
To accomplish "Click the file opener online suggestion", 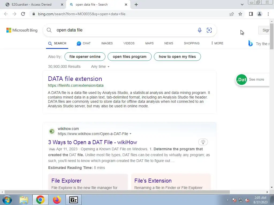I will pyautogui.click(x=85, y=57).
